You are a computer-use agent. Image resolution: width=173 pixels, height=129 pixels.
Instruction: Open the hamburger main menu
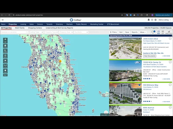(3, 20)
